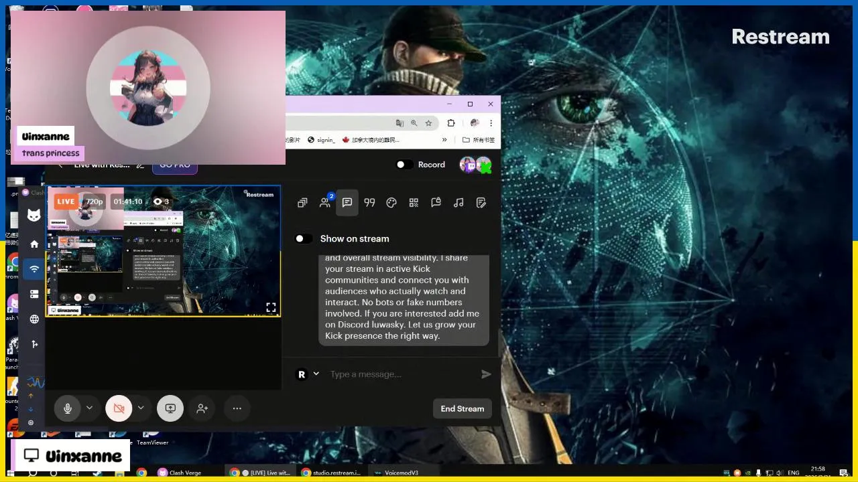Open the captions quote-marks panel

click(x=369, y=203)
